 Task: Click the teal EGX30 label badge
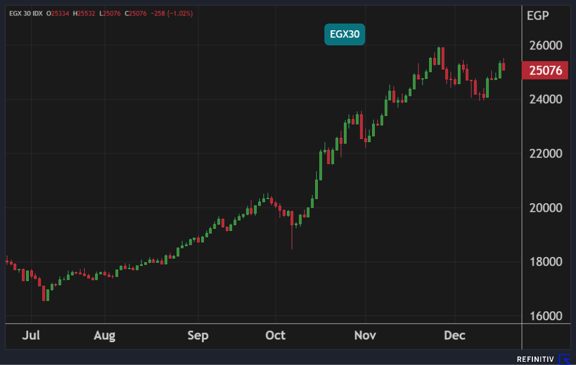point(344,35)
